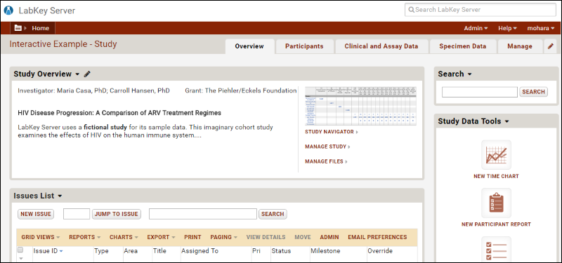562x263 pixels.
Task: Click the Milestone column header
Action: pos(325,251)
